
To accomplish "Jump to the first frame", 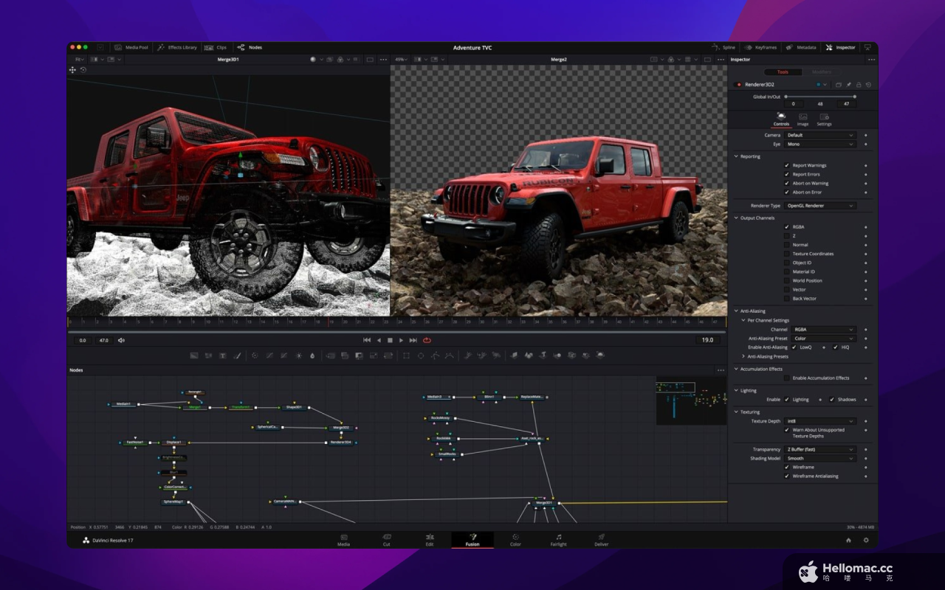I will pyautogui.click(x=367, y=340).
